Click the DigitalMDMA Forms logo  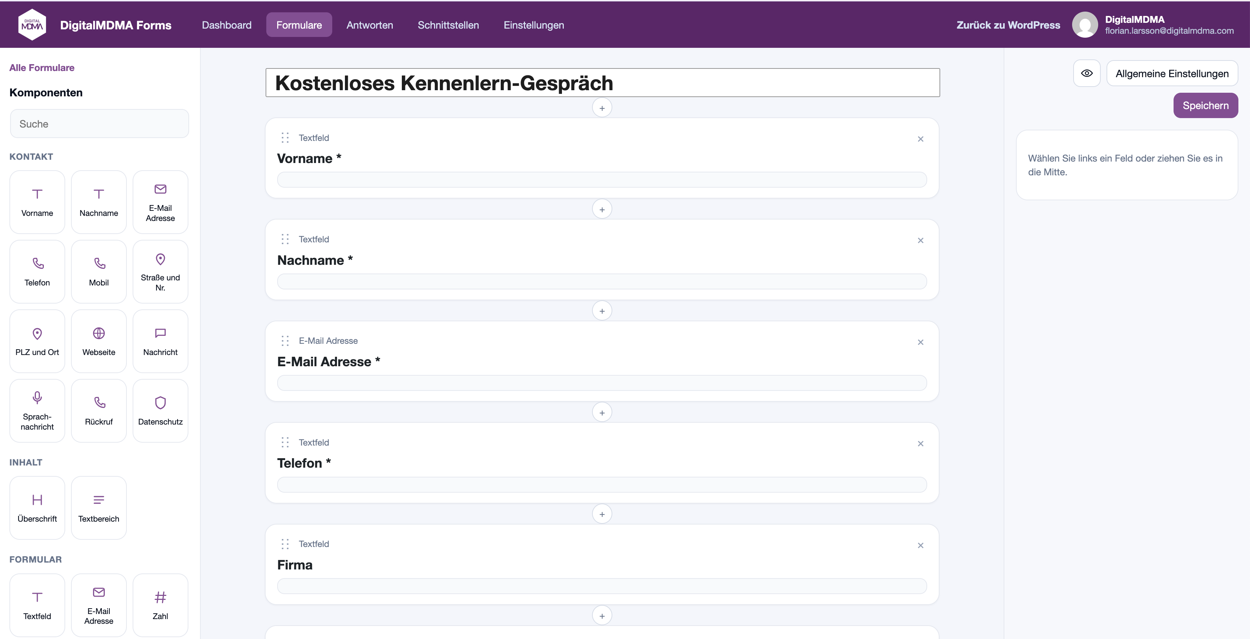32,25
